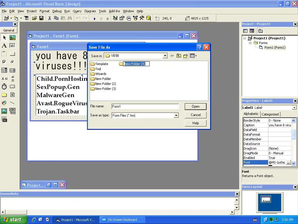Select the FileListBox control tool
Image resolution: width=298 pixels, height=224 pixels.
click(x=12, y=95)
